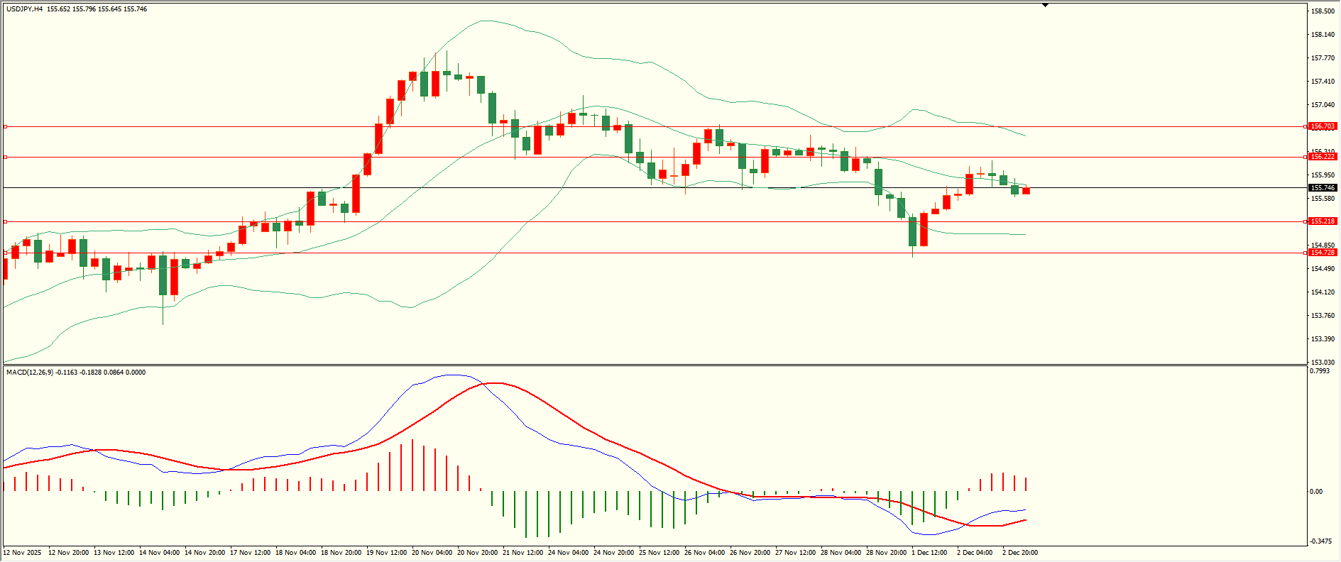Select the black 155.746 current price label

point(1323,188)
